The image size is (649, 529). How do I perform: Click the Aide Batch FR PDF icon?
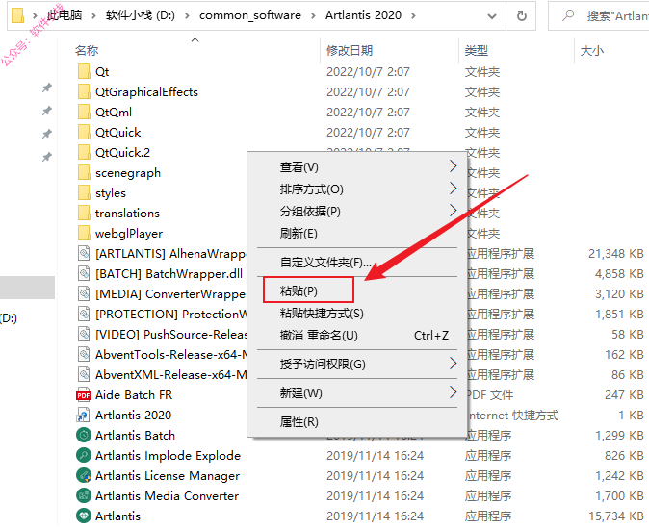click(x=84, y=395)
